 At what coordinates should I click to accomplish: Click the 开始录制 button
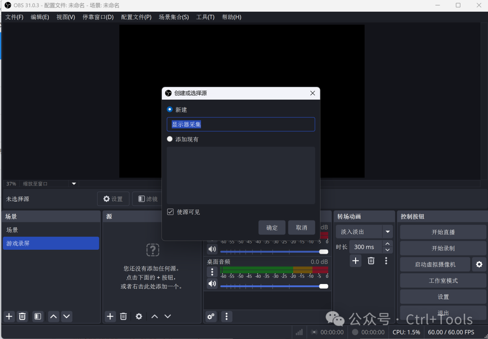(x=443, y=248)
